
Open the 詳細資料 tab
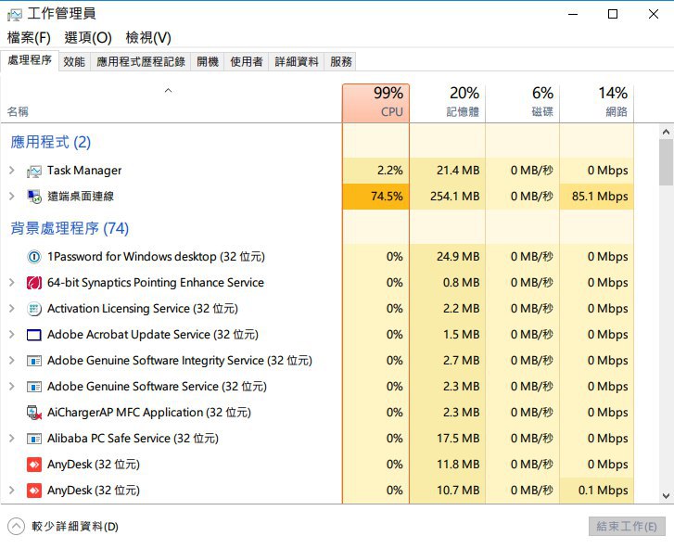(x=297, y=61)
